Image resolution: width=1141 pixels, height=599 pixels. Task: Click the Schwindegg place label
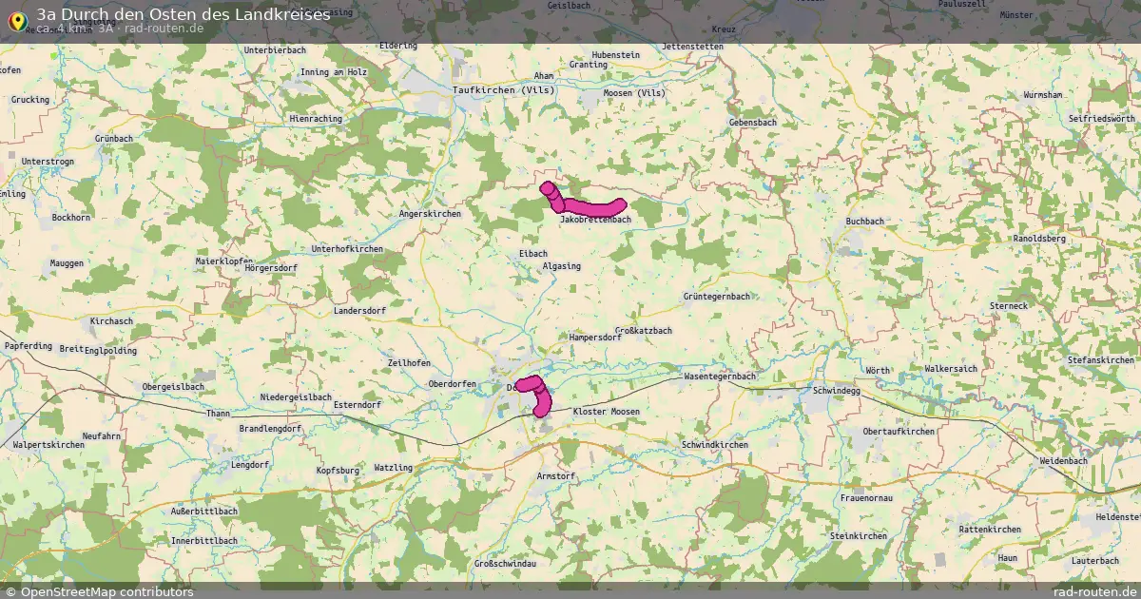(x=837, y=391)
